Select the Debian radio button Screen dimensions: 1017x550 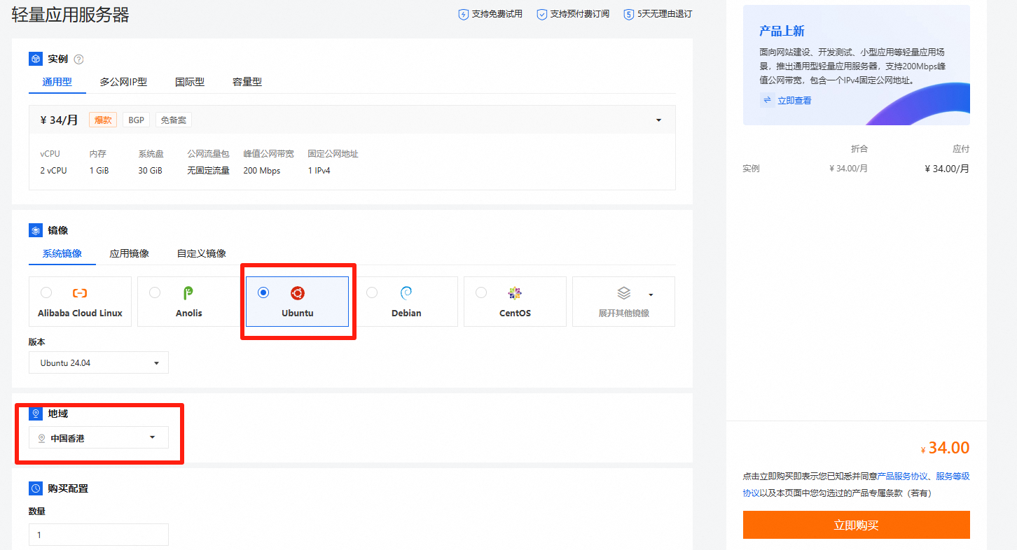coord(372,292)
